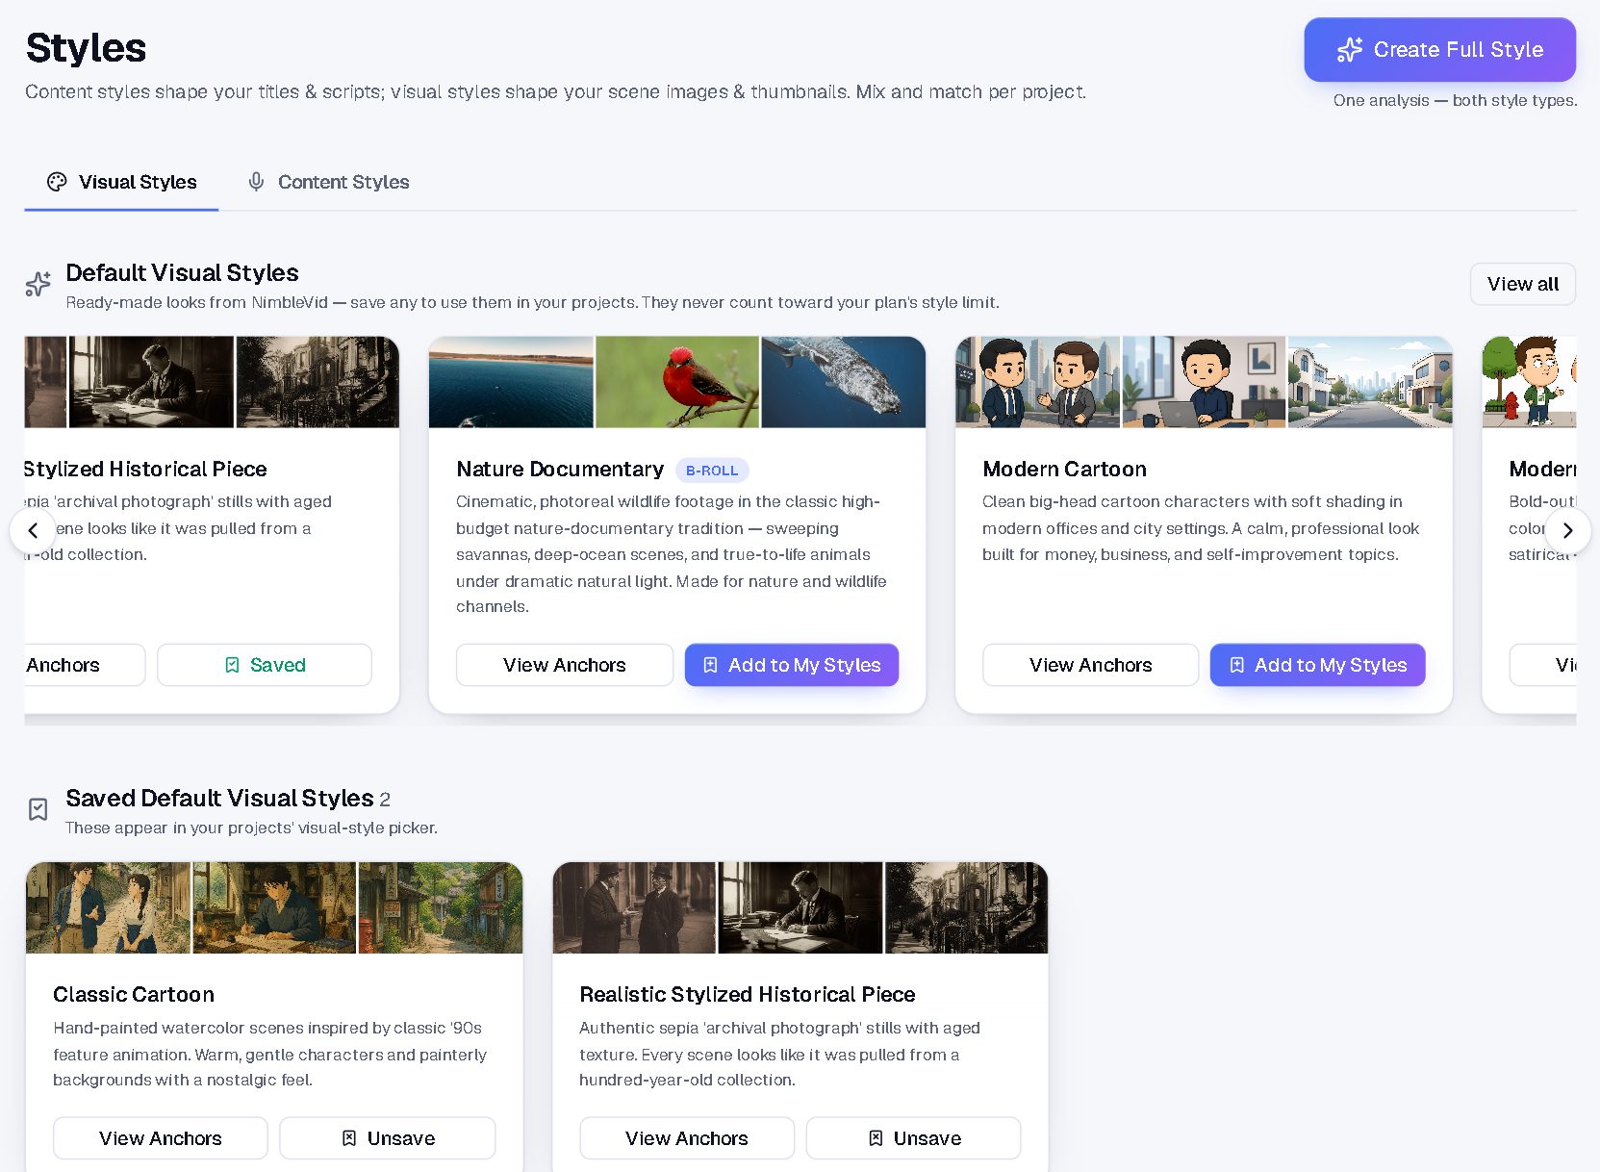1600x1172 pixels.
Task: Click the two businessmen thumbnail in Modern Cartoon
Action: point(1038,382)
